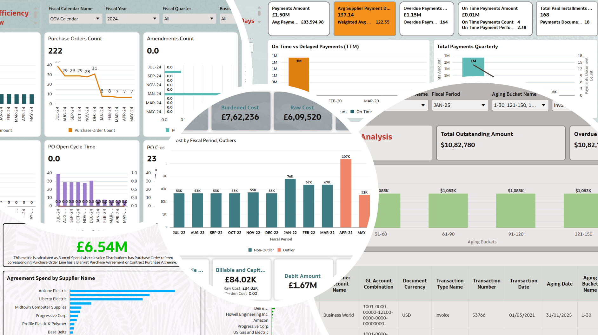Viewport: 598px width, 335px height.
Task: Click the 61-90 aging bucket bar
Action: [x=448, y=211]
